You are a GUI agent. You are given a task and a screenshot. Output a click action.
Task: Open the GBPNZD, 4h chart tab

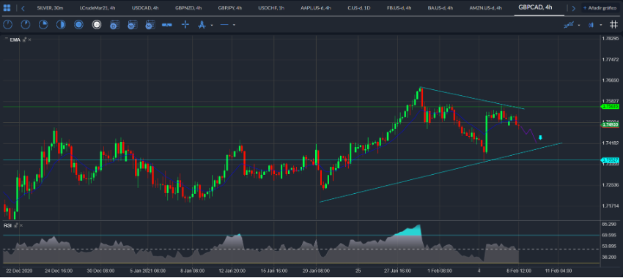(188, 8)
